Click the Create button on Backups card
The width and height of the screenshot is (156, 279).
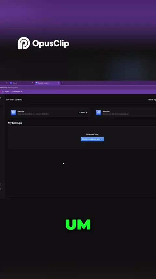point(84,112)
